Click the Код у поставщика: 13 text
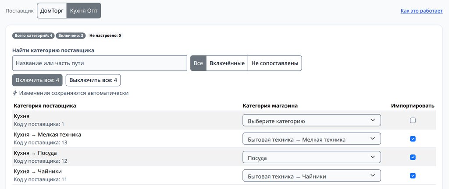 40,143
